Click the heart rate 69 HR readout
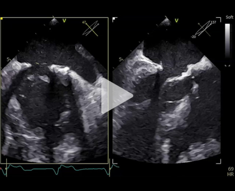This screenshot has height=191, width=235. [x=231, y=171]
